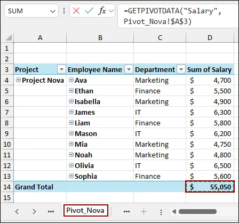This screenshot has width=239, height=223.
Task: Collapse the Olivia row expander
Action: (71, 165)
